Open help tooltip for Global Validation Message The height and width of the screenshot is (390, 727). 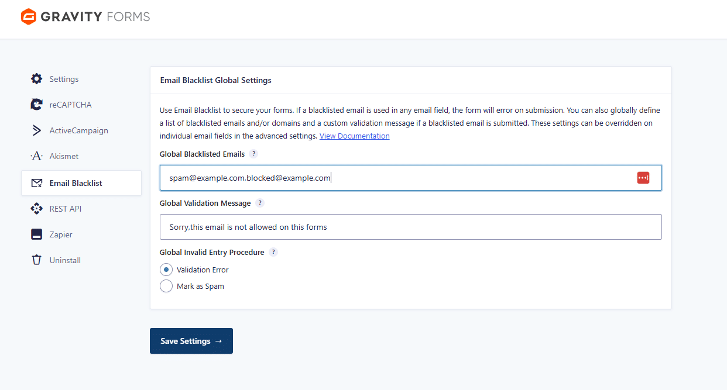[x=260, y=203]
